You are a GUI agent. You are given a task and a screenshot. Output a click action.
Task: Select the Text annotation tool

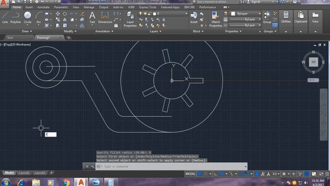[x=92, y=17]
